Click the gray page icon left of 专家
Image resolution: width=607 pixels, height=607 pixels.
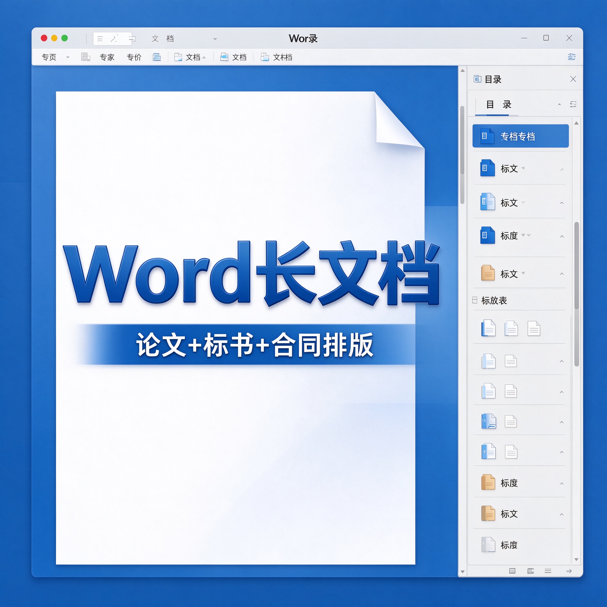(85, 57)
